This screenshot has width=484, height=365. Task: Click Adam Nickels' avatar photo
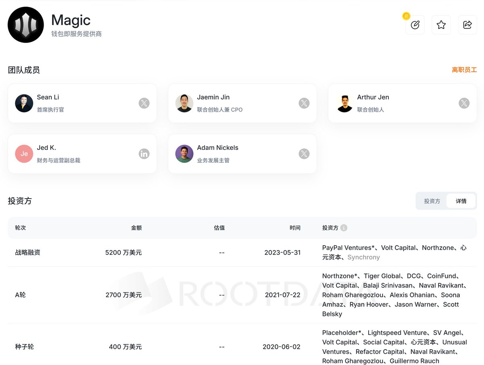[184, 153]
